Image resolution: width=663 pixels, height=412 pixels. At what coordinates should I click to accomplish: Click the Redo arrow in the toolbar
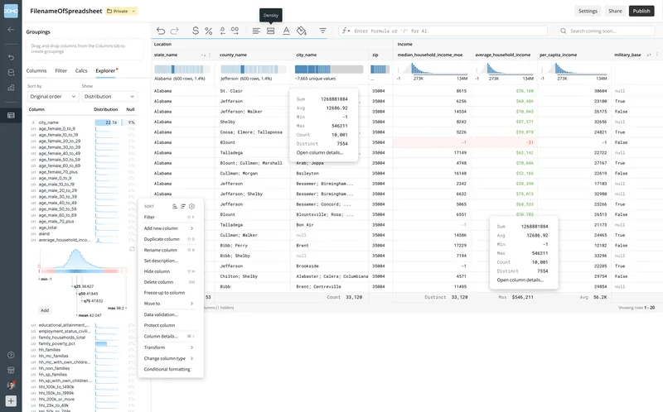point(174,31)
